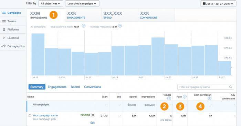Open help for Average Frequency
The height and width of the screenshot is (126, 241).
120,26
